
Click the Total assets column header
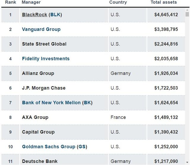coord(164,2)
